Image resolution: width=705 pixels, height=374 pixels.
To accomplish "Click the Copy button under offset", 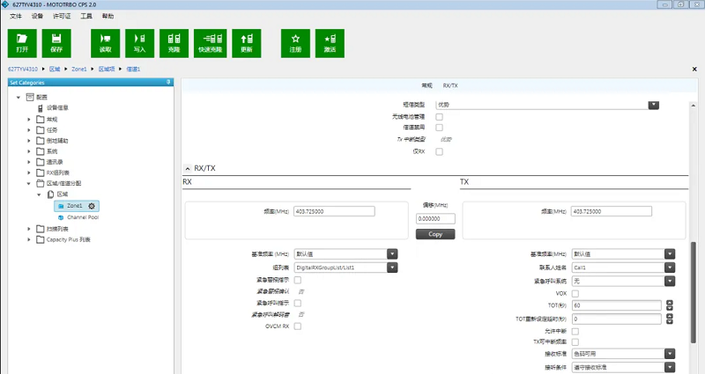I will [435, 234].
